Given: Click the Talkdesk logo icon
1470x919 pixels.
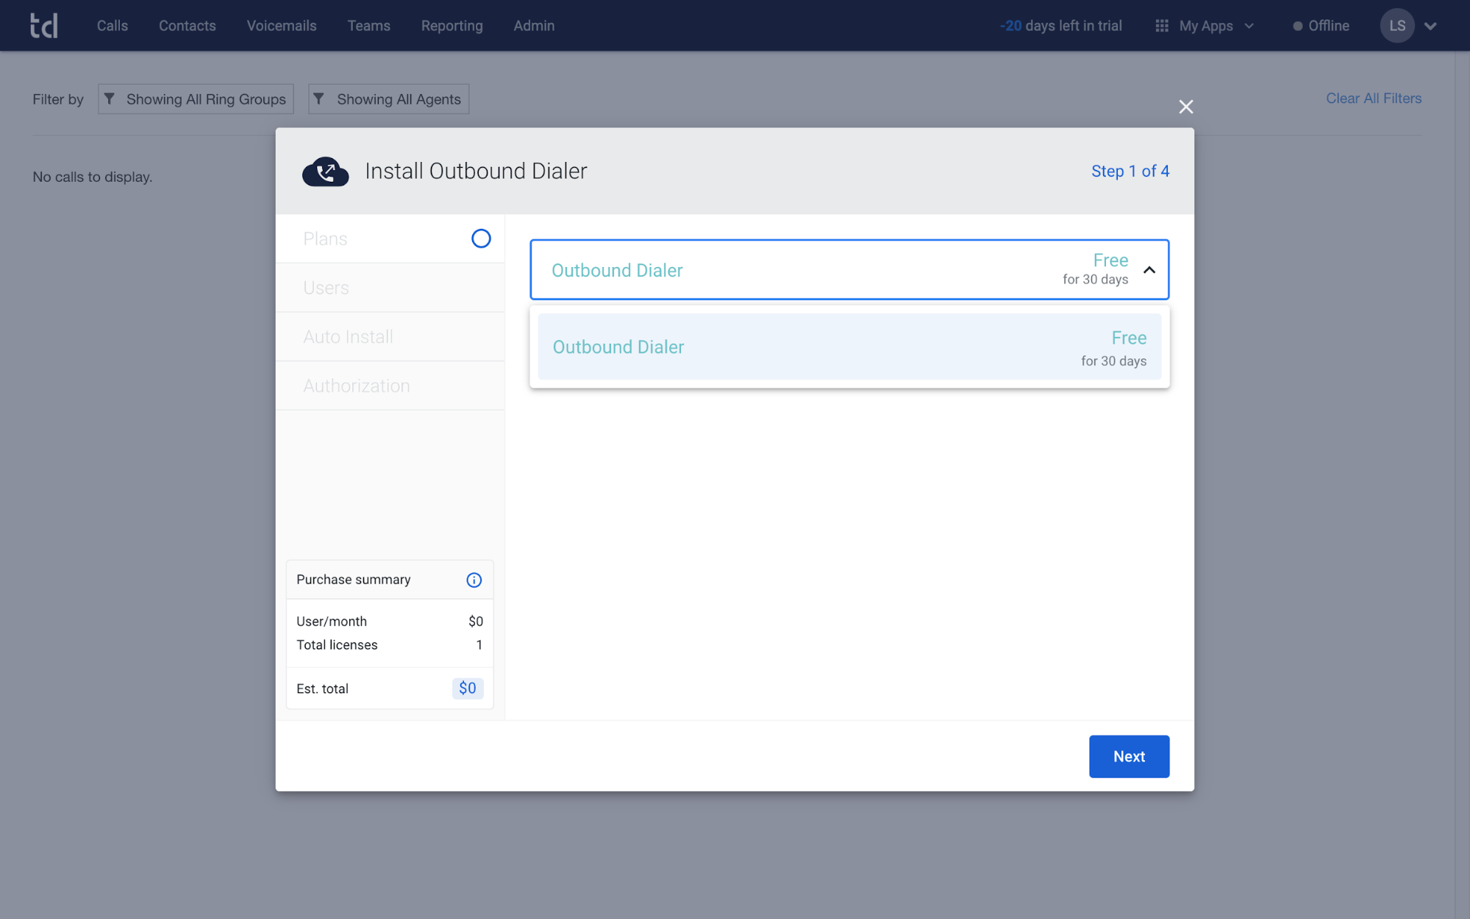Looking at the screenshot, I should tap(44, 26).
